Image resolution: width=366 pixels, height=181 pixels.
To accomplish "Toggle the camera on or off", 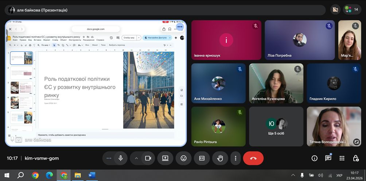I will 148,158.
